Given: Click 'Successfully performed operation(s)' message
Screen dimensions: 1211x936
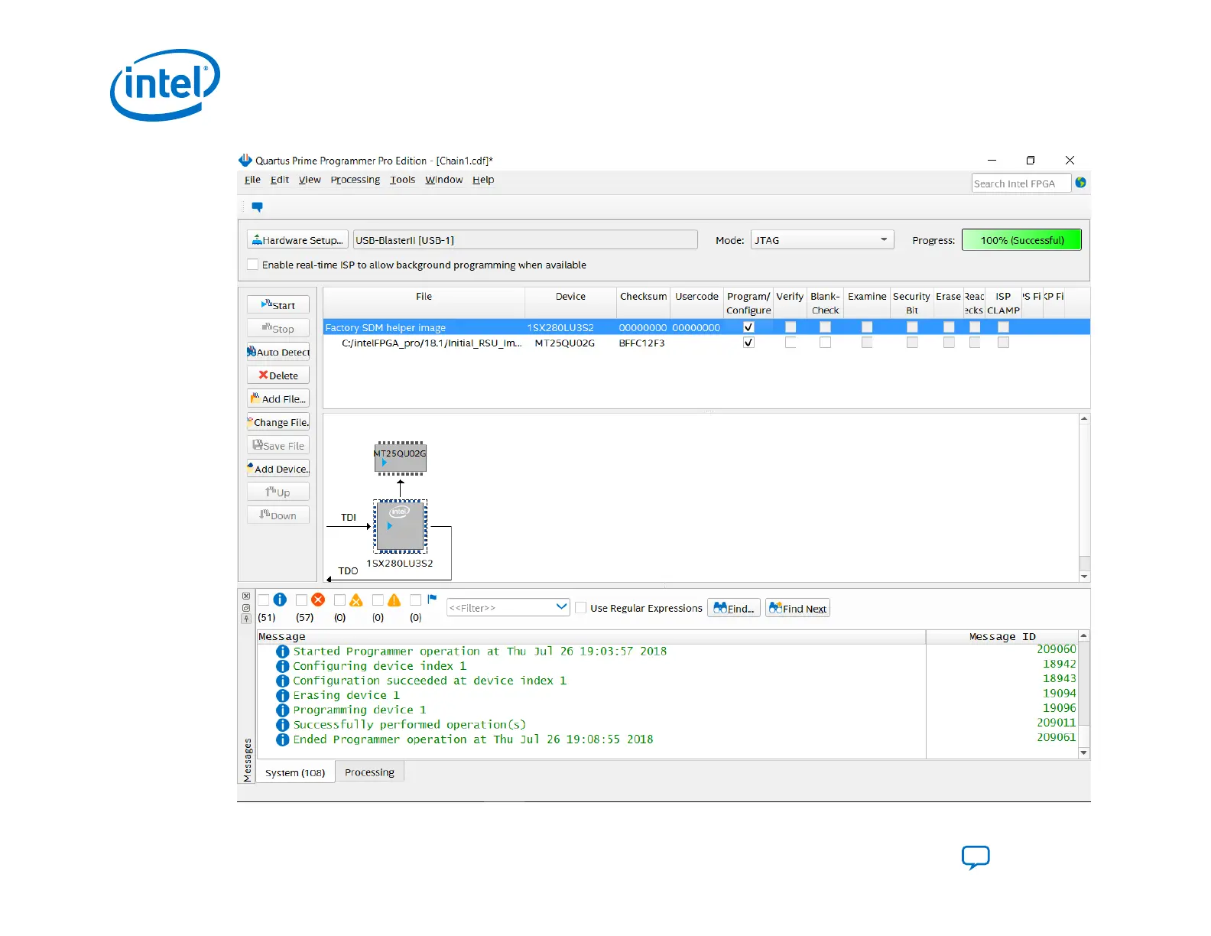Looking at the screenshot, I should [x=409, y=724].
